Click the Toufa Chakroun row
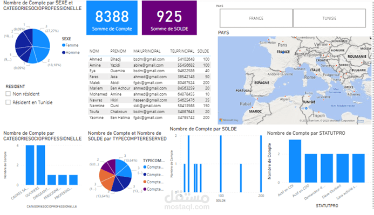 (149, 112)
